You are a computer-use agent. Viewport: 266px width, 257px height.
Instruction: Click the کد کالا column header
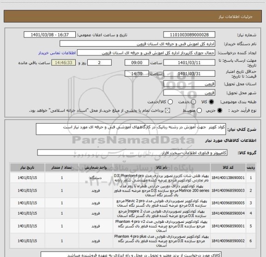tap(228, 167)
